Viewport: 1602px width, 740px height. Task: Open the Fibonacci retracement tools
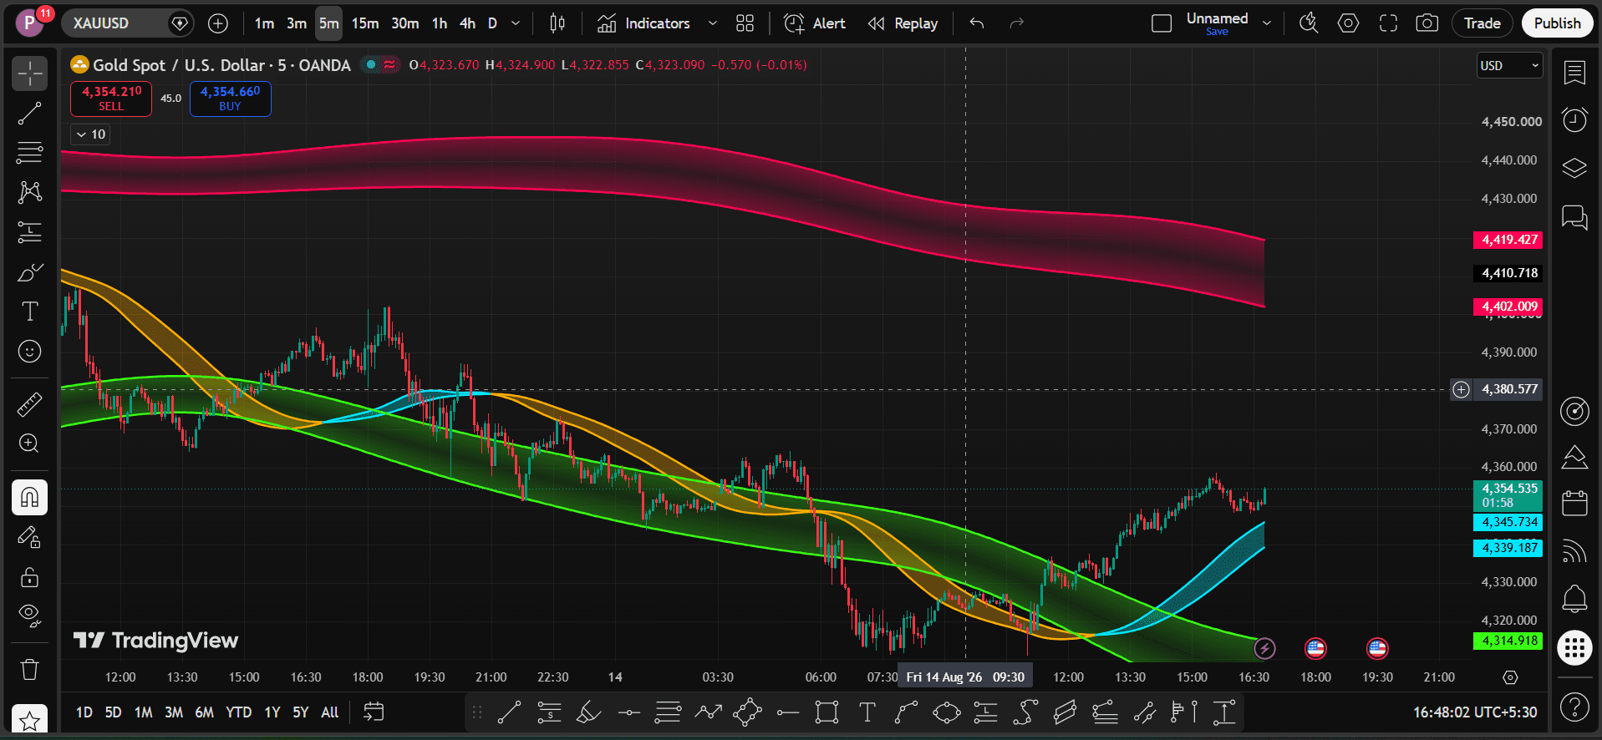(29, 153)
